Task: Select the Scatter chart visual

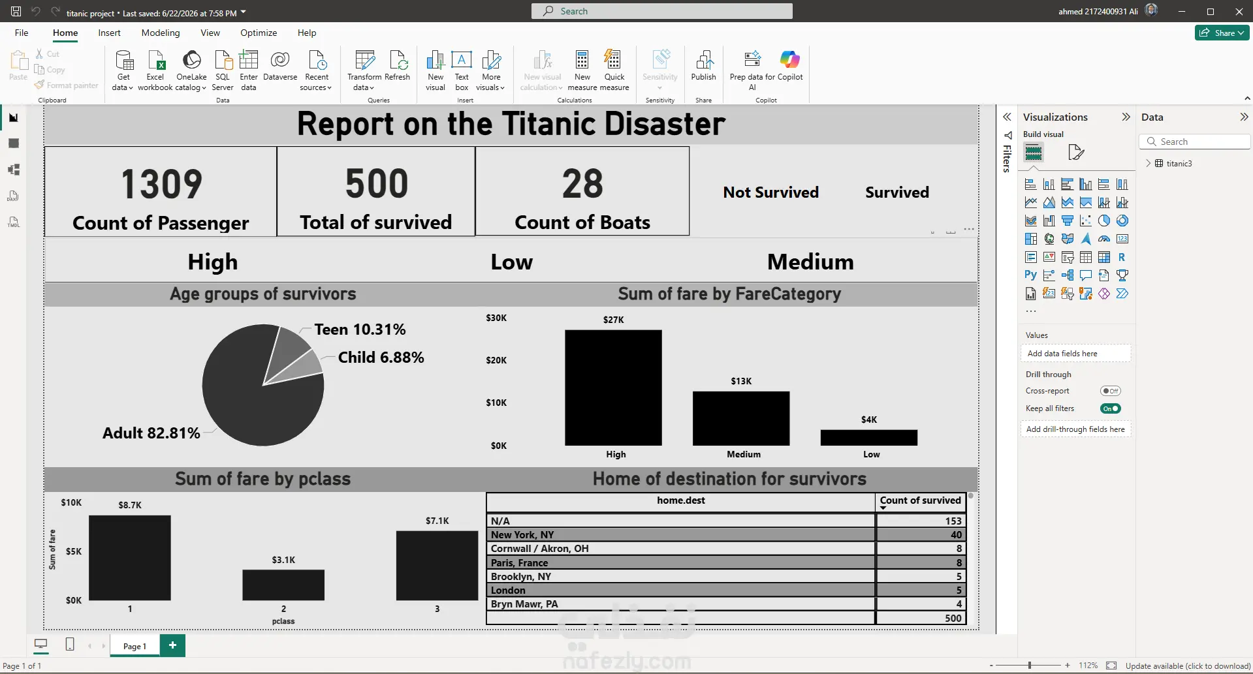Action: (x=1086, y=221)
